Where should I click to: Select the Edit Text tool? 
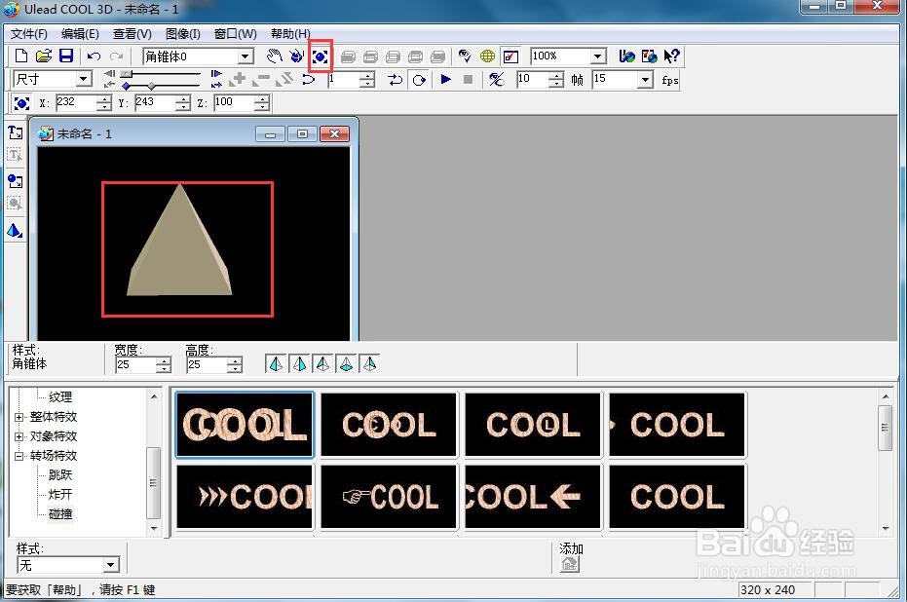click(16, 155)
